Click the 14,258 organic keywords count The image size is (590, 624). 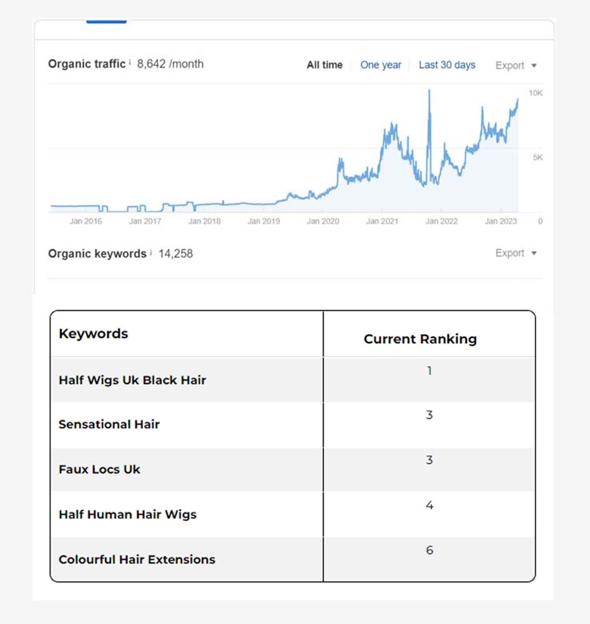click(175, 254)
